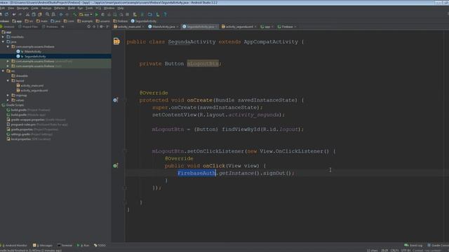Expand the androidTest firebase package node
Screen dimensions: 449x252
click(8, 61)
